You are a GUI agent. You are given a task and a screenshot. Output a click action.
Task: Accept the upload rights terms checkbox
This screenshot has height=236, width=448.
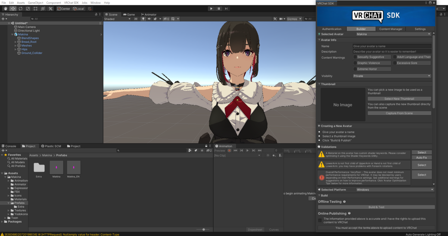point(320,220)
